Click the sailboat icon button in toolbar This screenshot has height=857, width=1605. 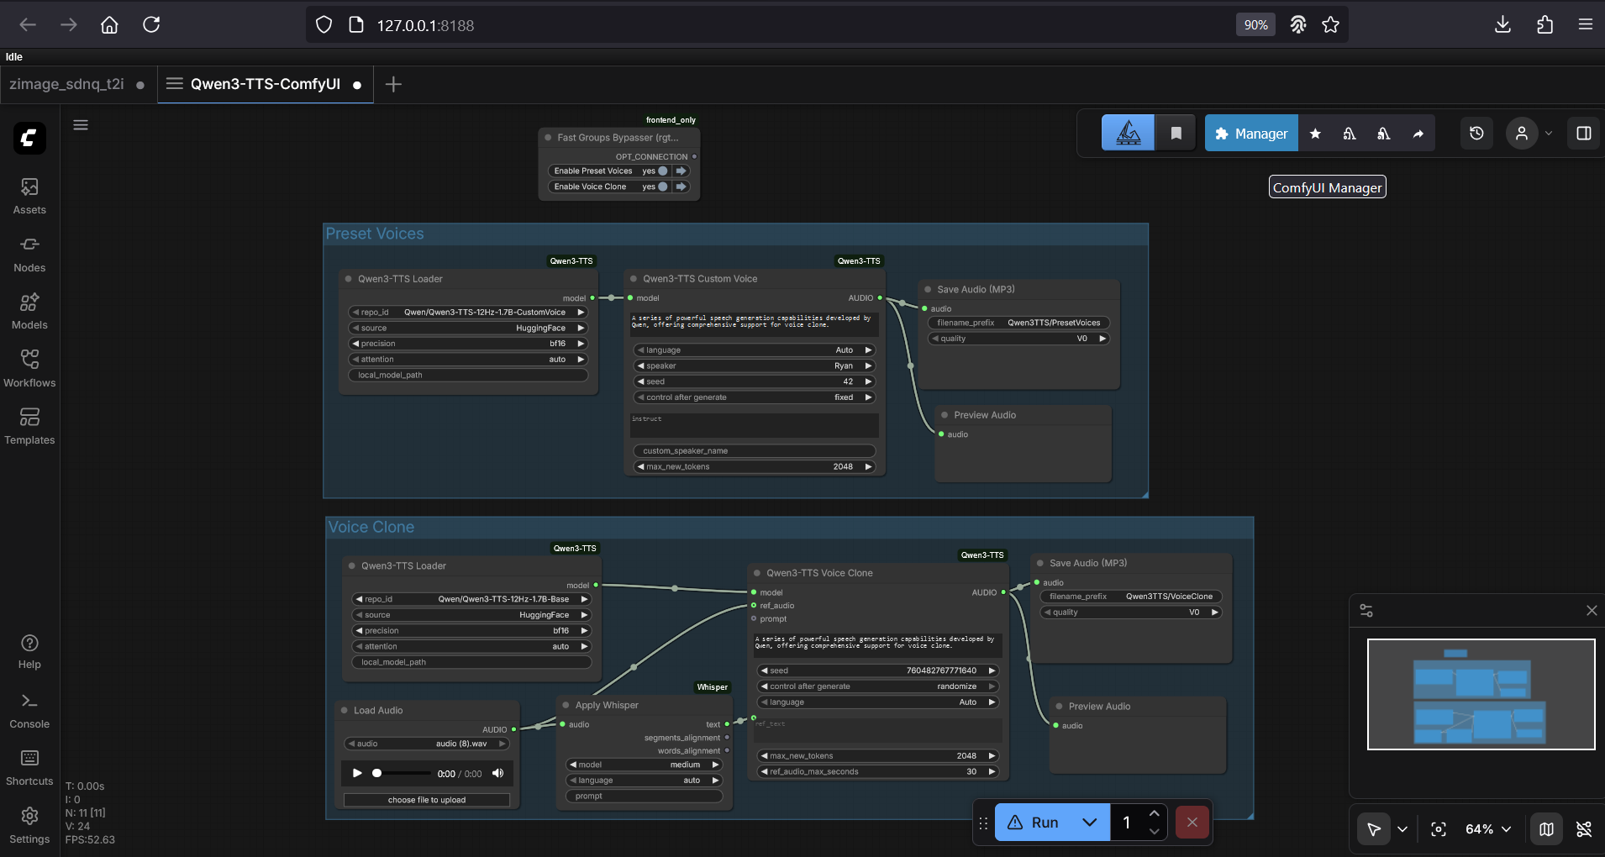[x=1129, y=133]
